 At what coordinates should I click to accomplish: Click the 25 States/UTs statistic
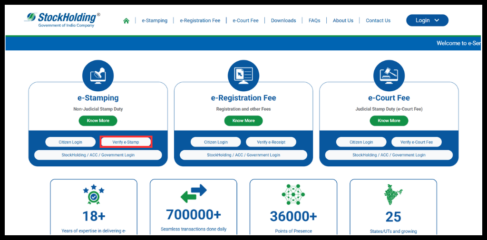(x=393, y=217)
